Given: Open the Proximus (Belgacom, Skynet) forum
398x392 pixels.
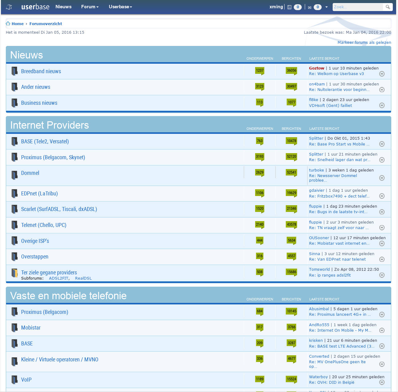Looking at the screenshot, I should pos(53,157).
